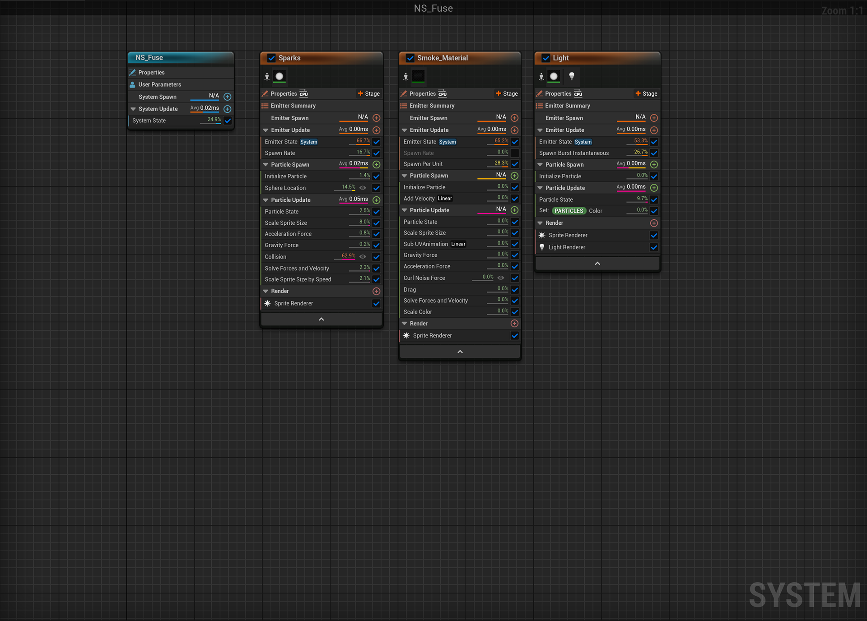Viewport: 867px width, 621px height.
Task: Click CPU sim target icon on Light
Action: pos(578,93)
